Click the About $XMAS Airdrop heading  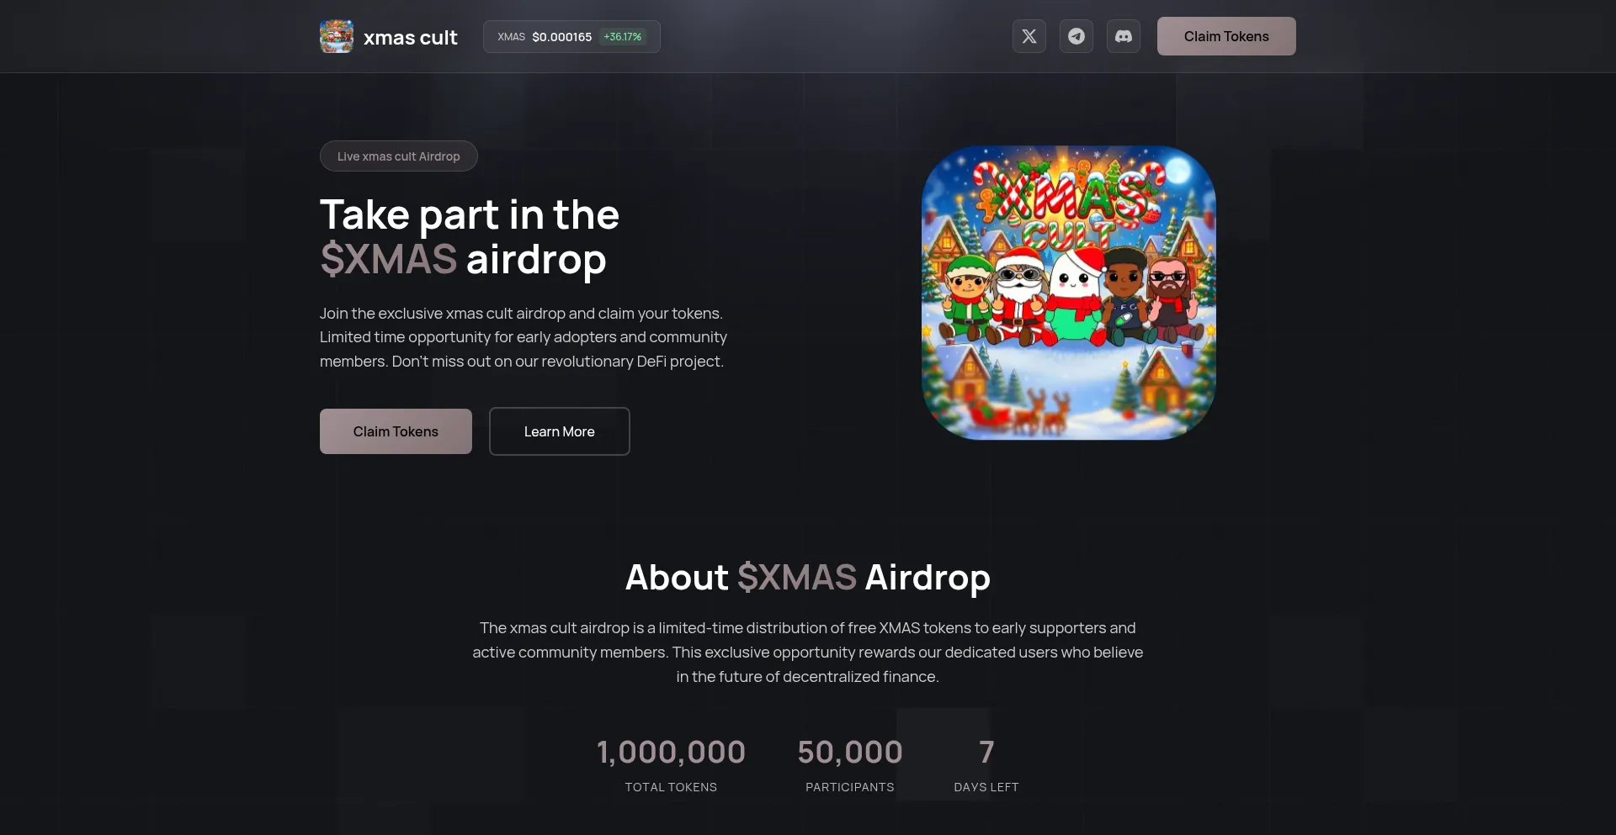click(x=808, y=578)
